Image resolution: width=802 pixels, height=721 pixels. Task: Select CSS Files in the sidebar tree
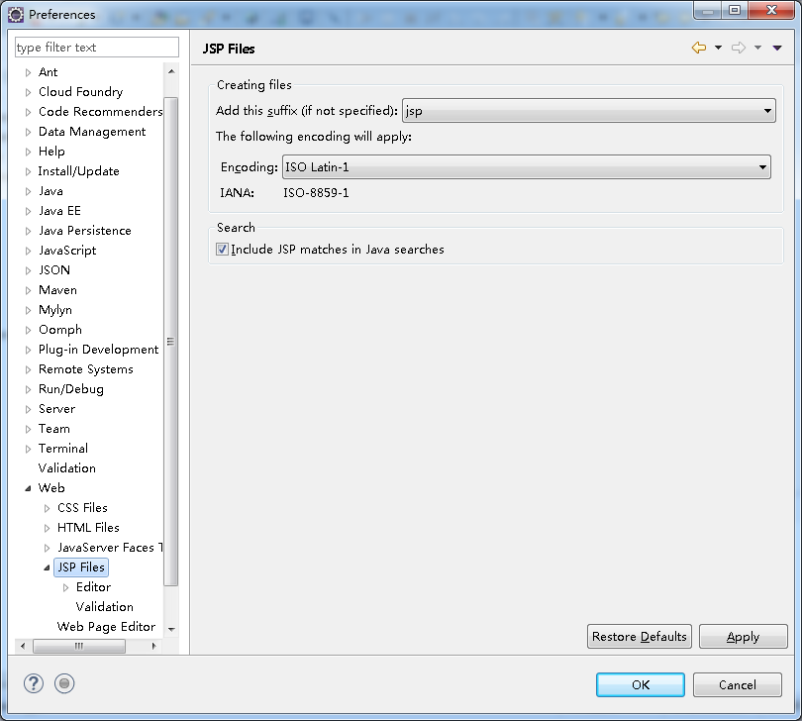click(x=81, y=507)
